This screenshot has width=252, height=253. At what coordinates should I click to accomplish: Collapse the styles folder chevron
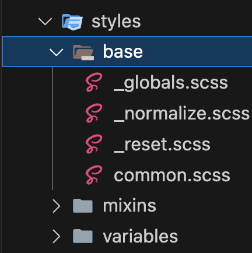pos(45,22)
